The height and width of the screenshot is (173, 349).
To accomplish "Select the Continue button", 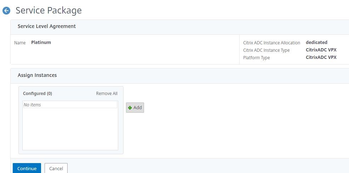I will tap(27, 168).
